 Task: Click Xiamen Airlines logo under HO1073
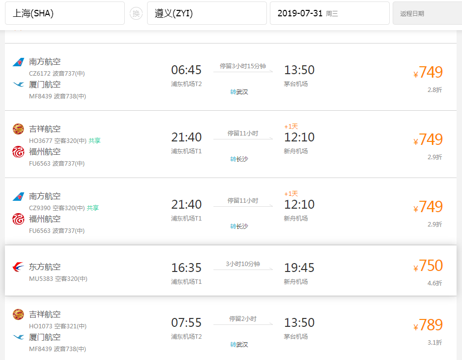pos(18,337)
